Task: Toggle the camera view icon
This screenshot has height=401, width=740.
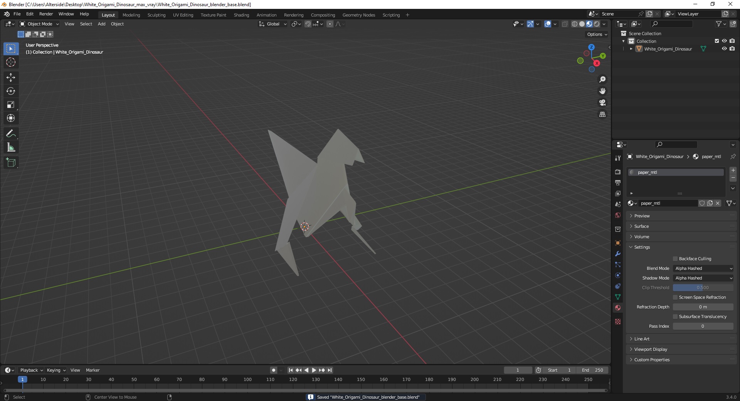Action: (602, 103)
